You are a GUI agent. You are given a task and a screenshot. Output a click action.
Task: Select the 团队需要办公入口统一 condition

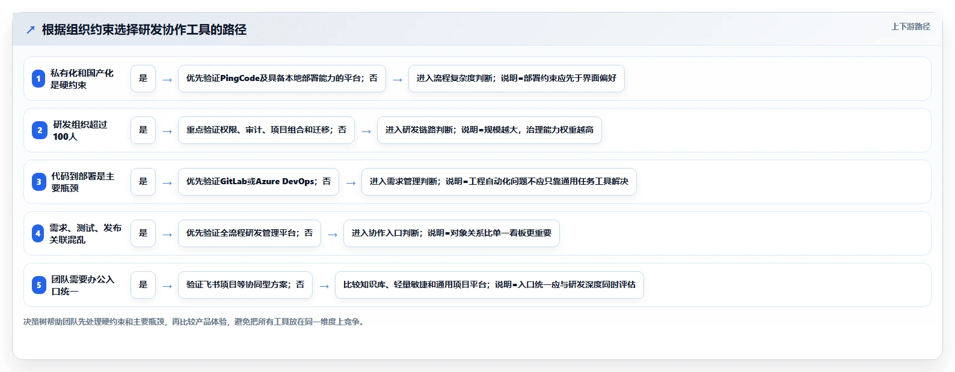click(82, 285)
